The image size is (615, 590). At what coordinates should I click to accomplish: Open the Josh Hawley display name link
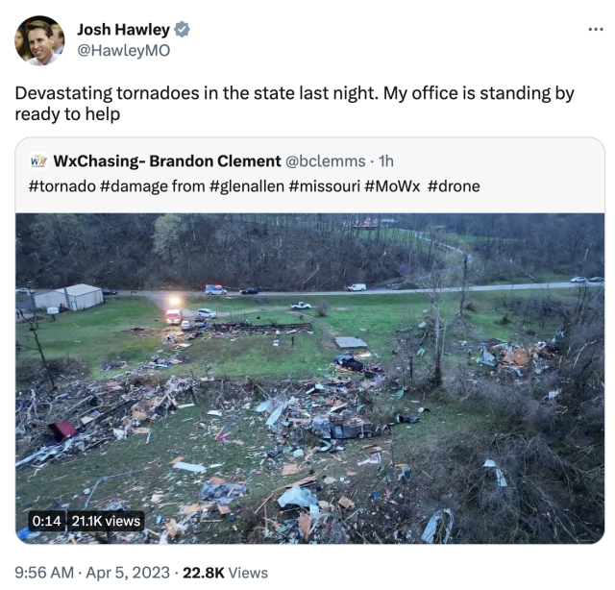[123, 30]
